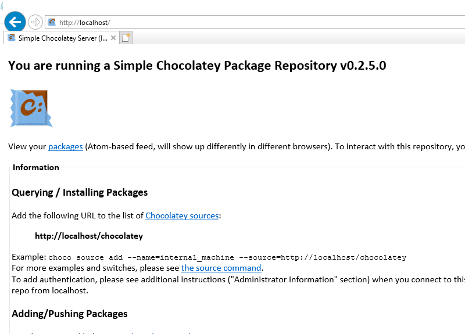
Task: Select the Simple Chocolatey Server tab
Action: click(x=62, y=38)
